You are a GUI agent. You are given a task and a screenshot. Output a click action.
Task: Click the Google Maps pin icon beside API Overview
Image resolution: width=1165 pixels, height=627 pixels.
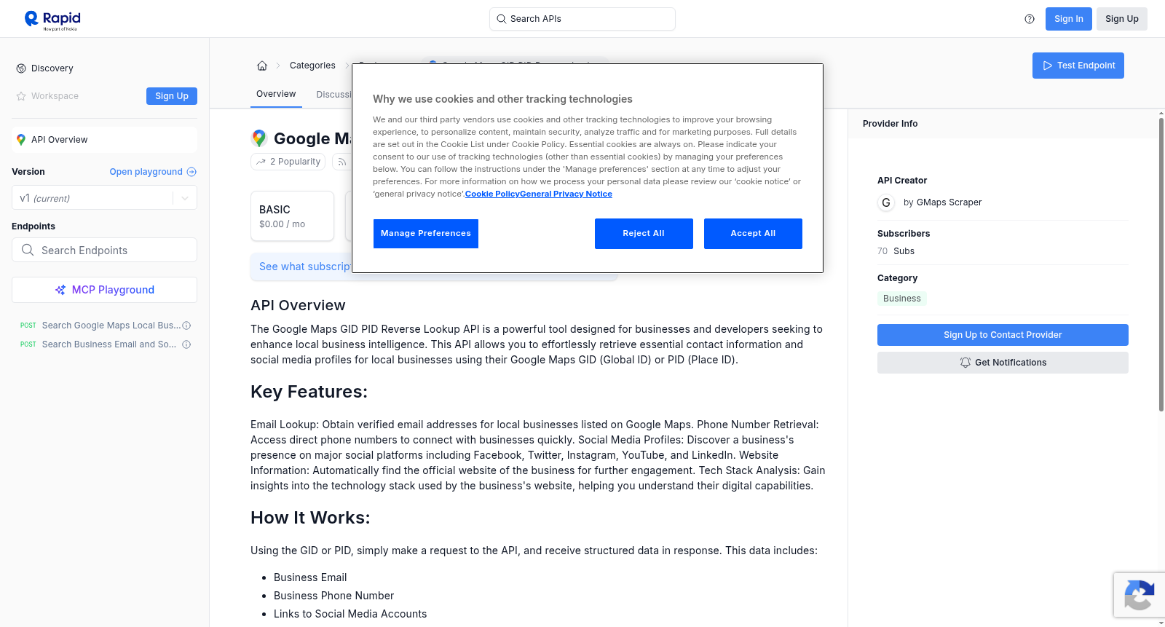(x=21, y=140)
